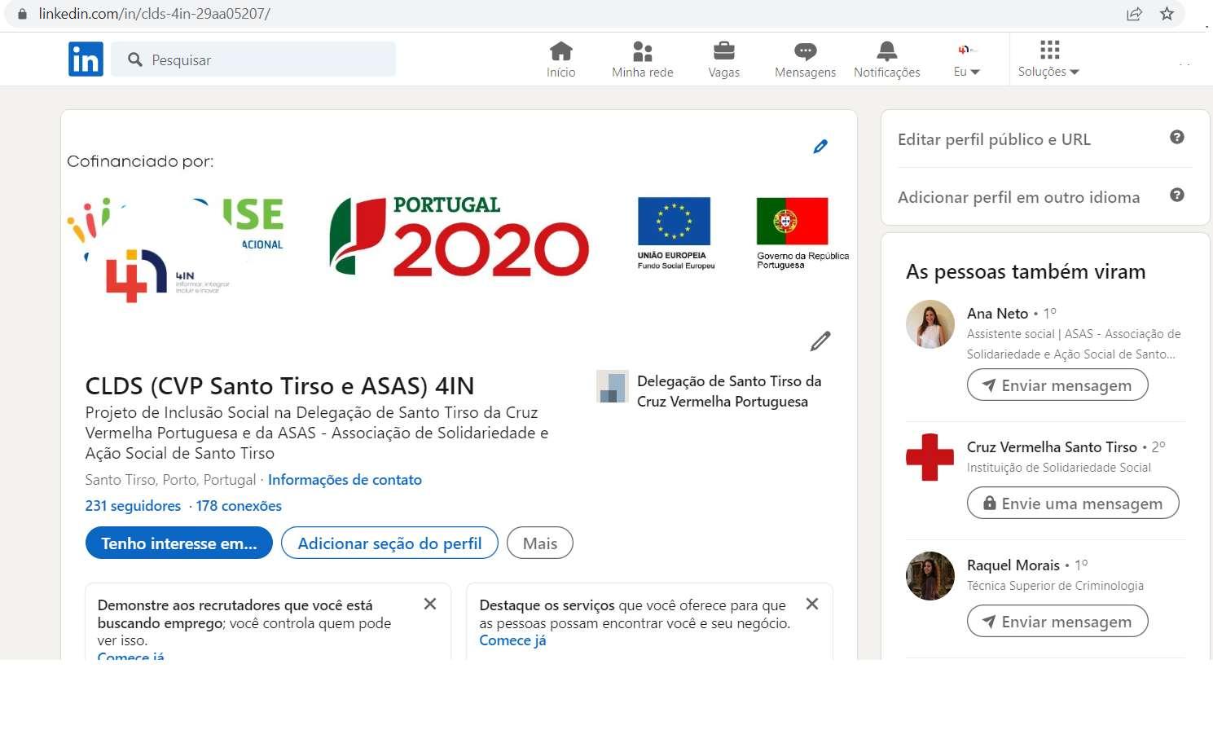Click Envie uma mensagem locked button

tap(1073, 504)
